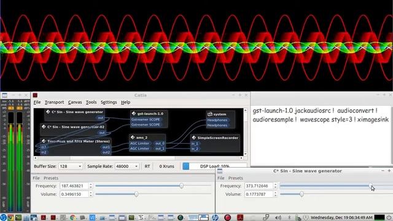This screenshot has height=221, width=393.
Task: Click the Catia canvas vertical scrollbar down arrow
Action: 245,154
